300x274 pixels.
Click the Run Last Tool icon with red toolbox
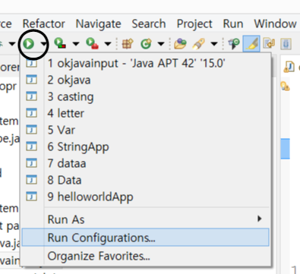tap(92, 43)
